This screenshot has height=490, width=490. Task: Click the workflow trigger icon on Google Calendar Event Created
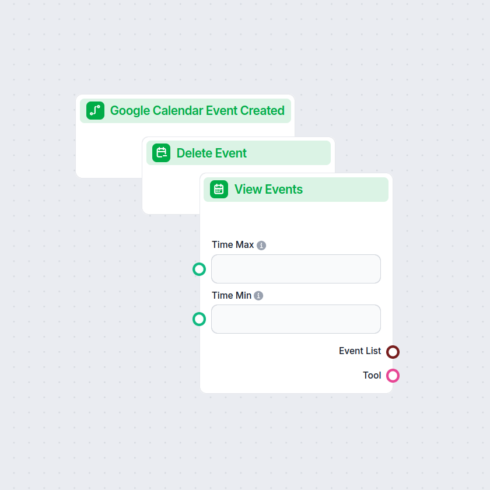coord(95,110)
